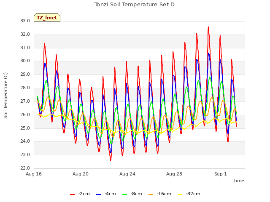The image size is (270, 202).
Task: Click the 31.0 y-axis tick label
Action: [25, 48]
